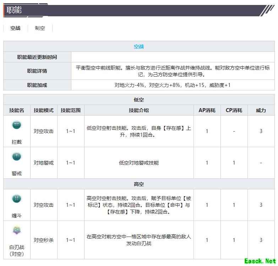Click the AP消耗 column header
The image size is (278, 266).
(207, 110)
